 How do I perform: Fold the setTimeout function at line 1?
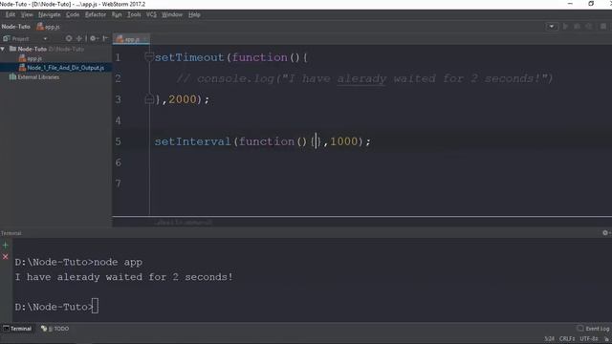[149, 57]
